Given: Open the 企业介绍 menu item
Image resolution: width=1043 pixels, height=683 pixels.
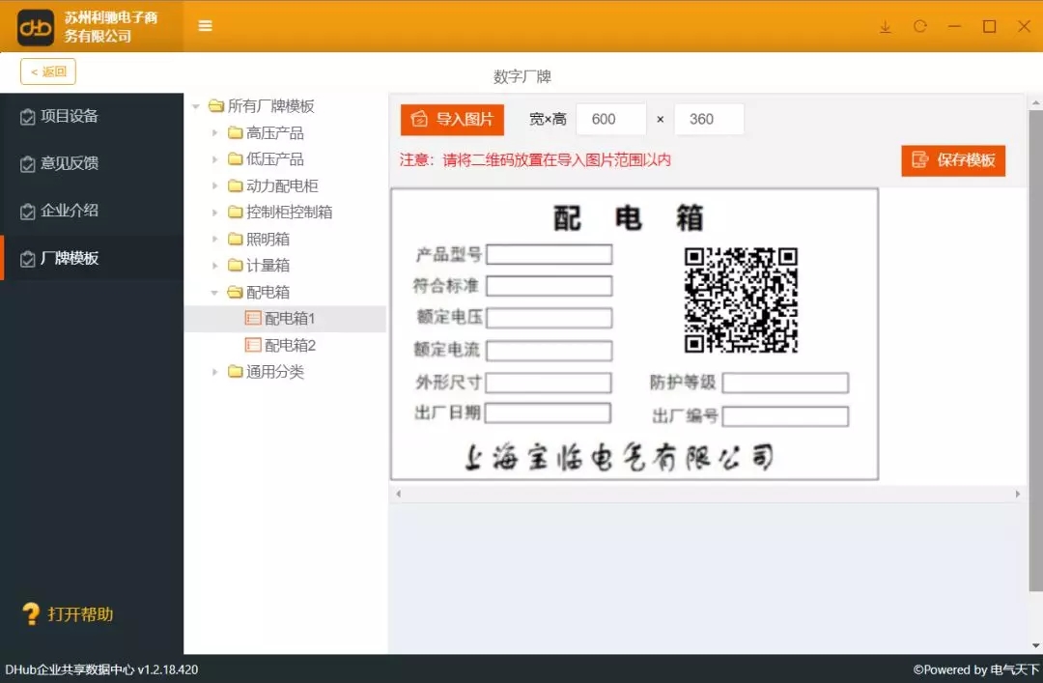Looking at the screenshot, I should (x=92, y=211).
